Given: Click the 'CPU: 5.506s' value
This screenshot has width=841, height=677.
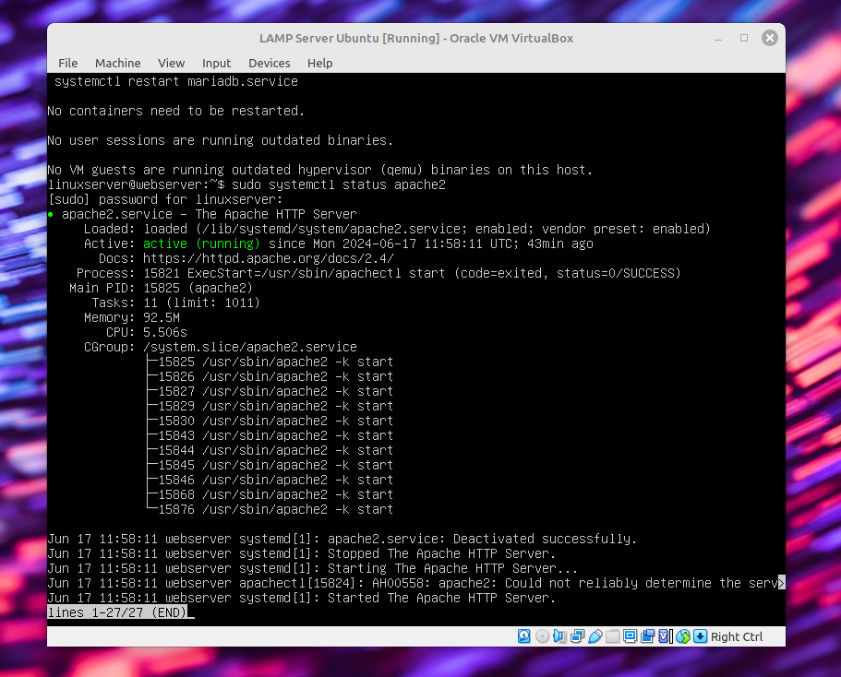Looking at the screenshot, I should point(165,332).
